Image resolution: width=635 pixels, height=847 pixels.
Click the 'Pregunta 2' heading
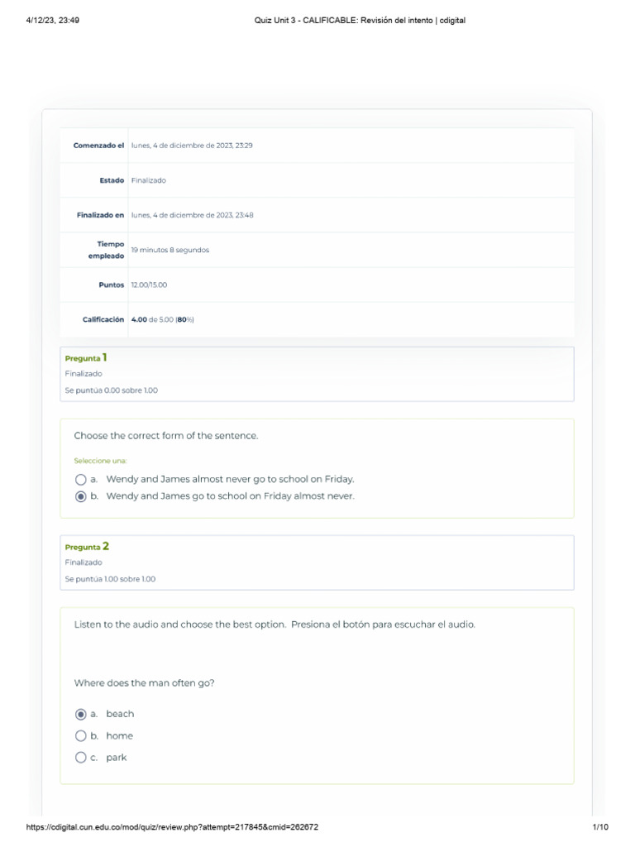87,547
